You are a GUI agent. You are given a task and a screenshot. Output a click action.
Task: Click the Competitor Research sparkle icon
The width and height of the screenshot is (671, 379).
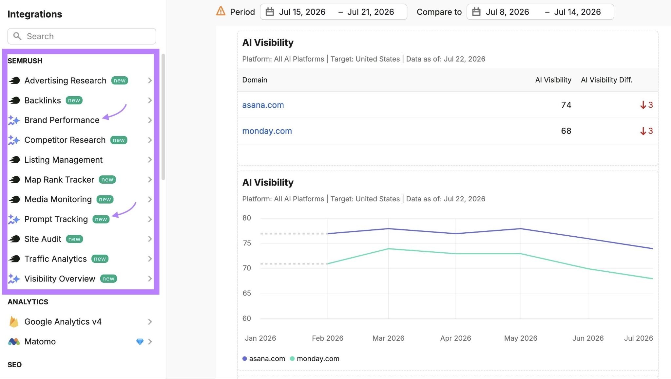pos(14,140)
